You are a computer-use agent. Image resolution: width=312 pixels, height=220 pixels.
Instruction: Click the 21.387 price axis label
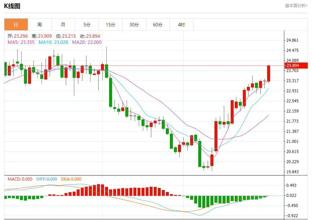pyautogui.click(x=292, y=131)
